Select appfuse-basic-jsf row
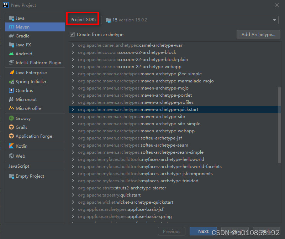The width and height of the screenshot is (285, 239). click(x=175, y=209)
